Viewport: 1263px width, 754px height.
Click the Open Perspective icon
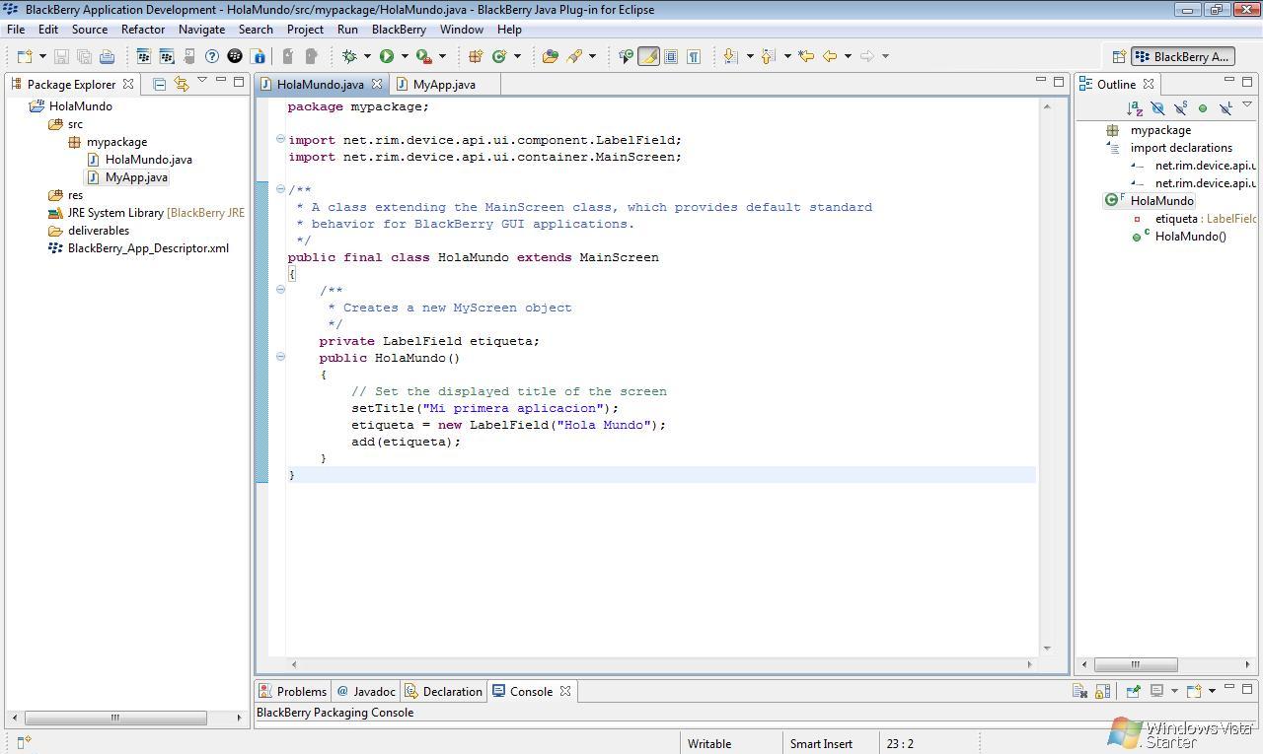[x=1119, y=57]
